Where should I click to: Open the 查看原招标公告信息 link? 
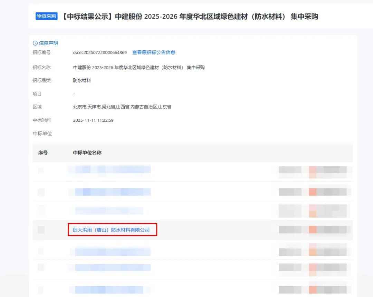(x=154, y=52)
